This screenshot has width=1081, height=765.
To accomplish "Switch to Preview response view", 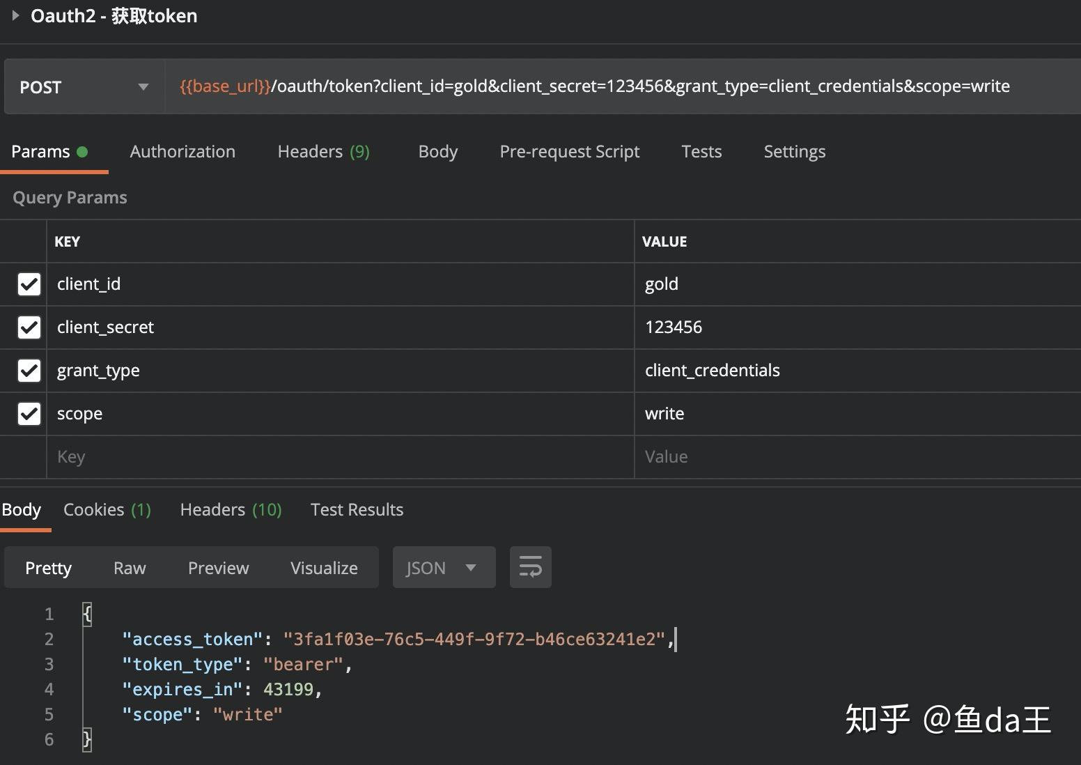I will [x=218, y=568].
